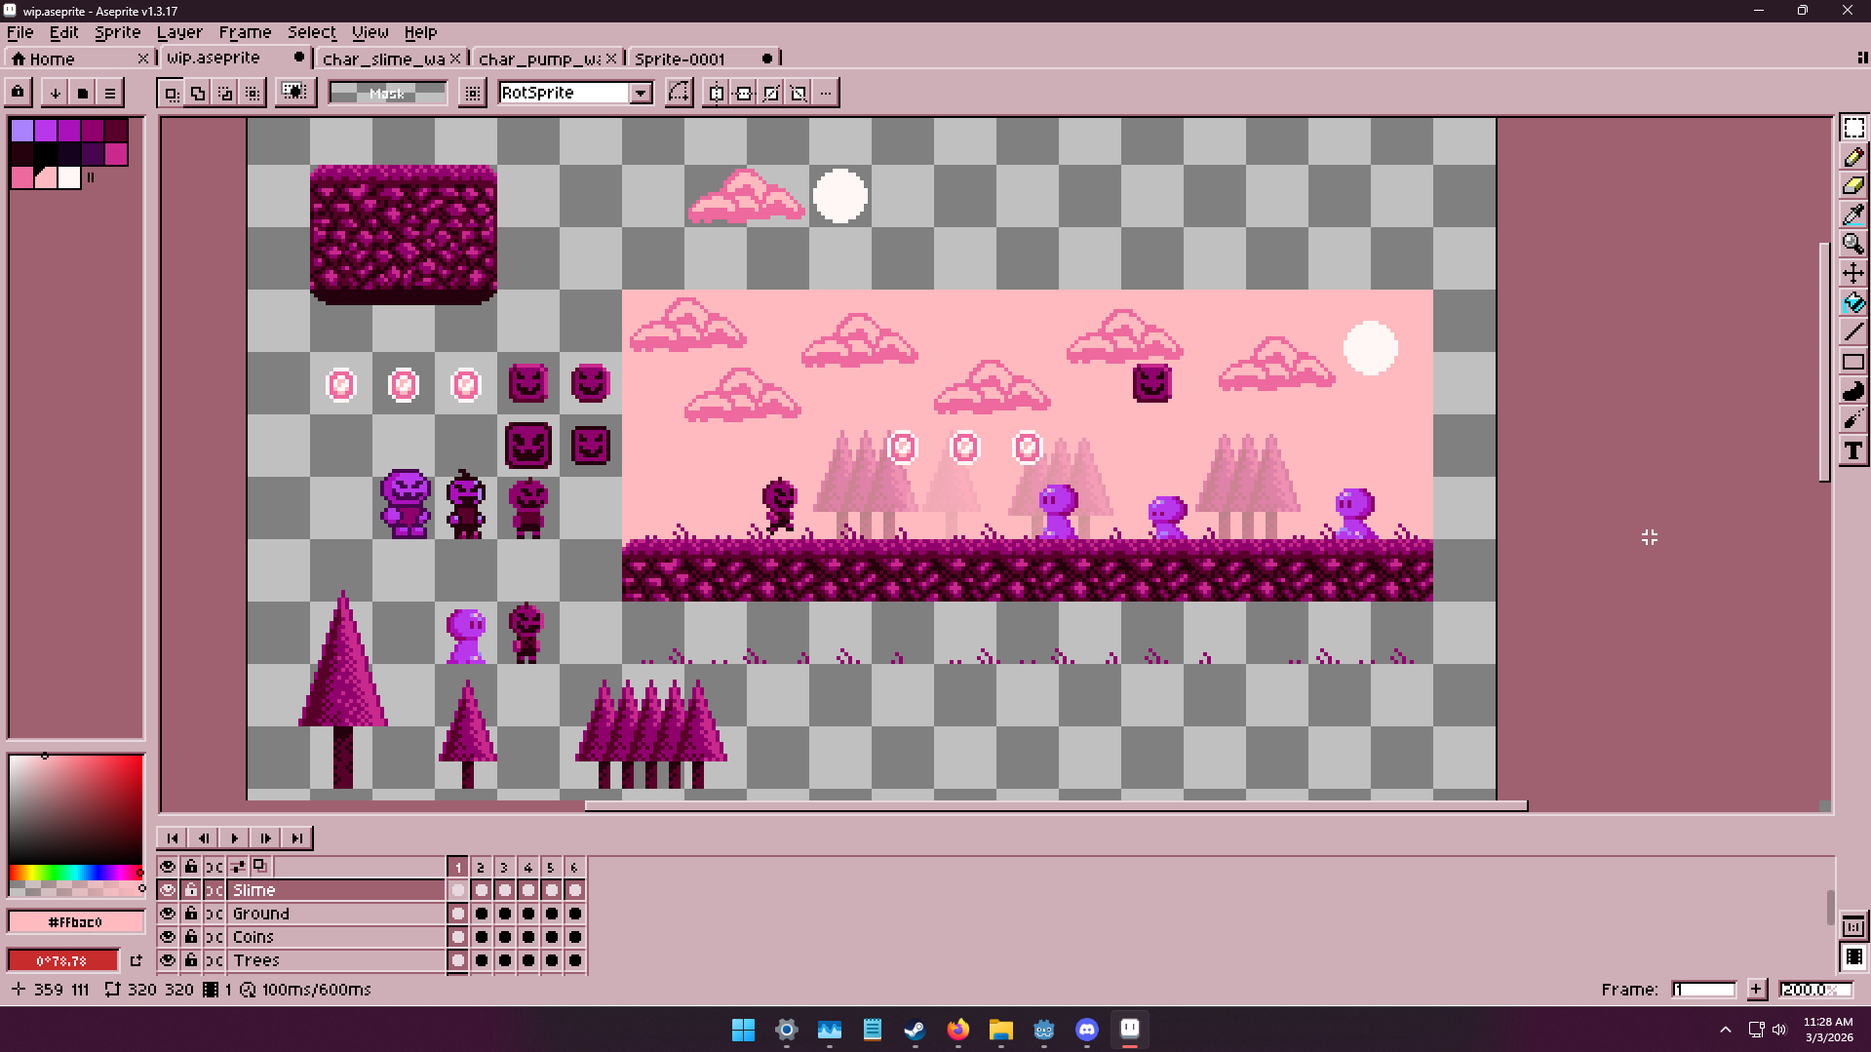Select the Pencil tool
The image size is (1871, 1052).
(1852, 157)
